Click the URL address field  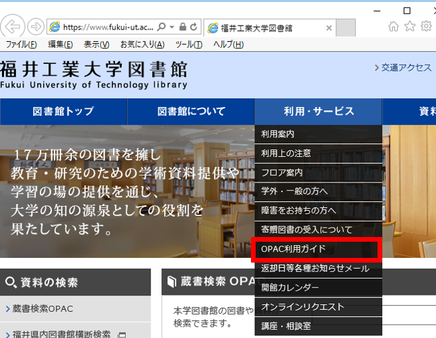coord(108,28)
